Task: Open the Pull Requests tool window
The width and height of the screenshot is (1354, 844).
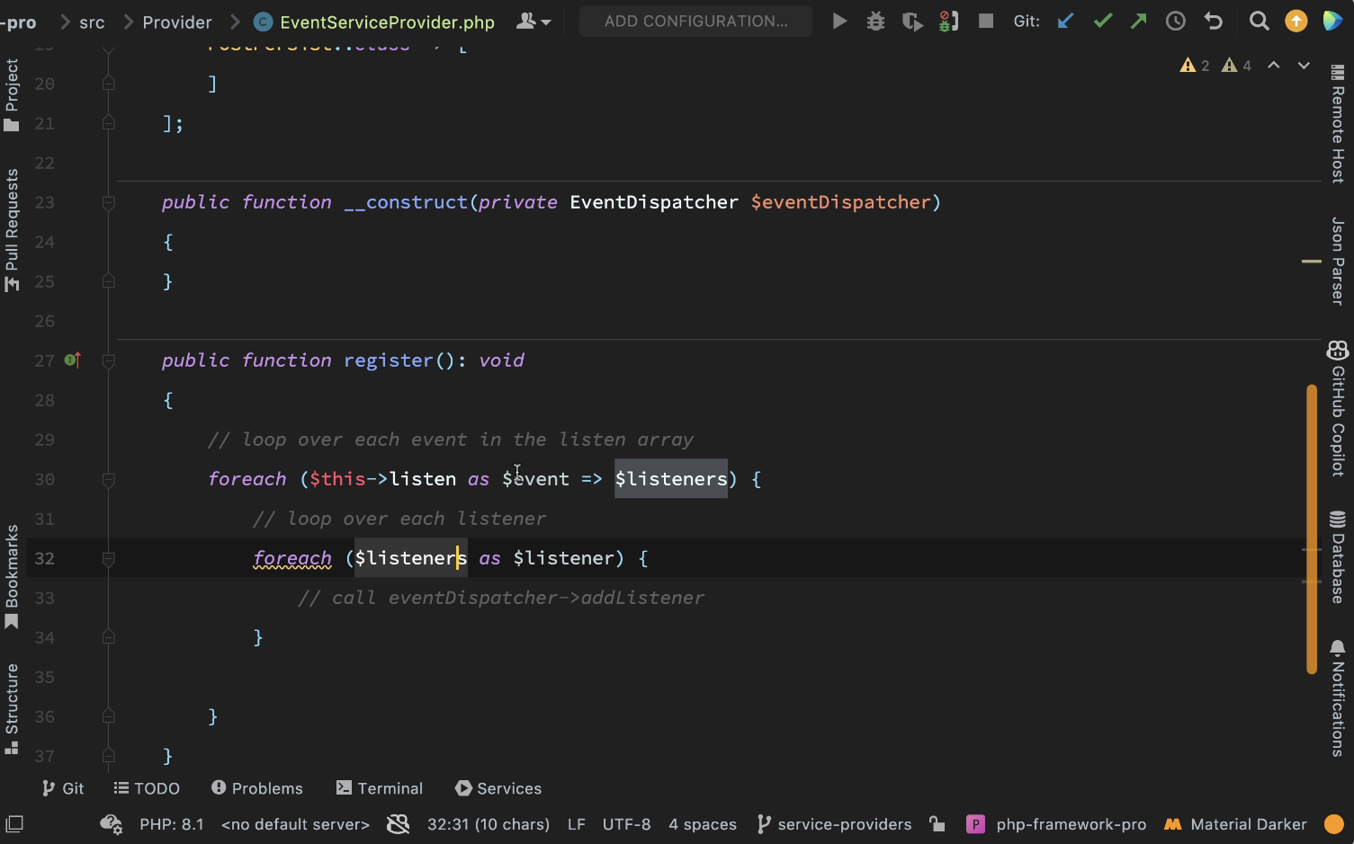Action: 12,230
